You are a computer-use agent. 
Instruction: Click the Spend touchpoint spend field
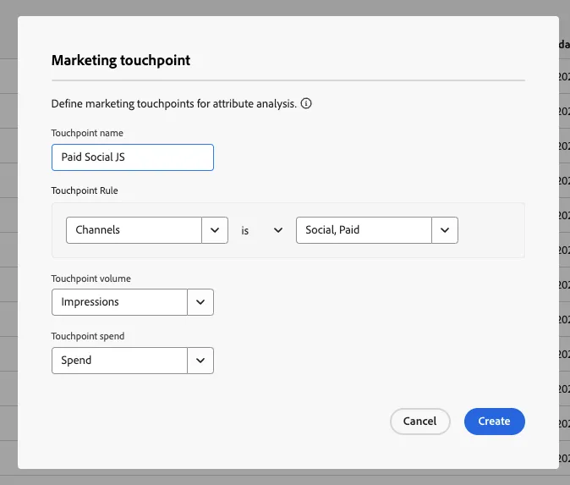coord(119,361)
